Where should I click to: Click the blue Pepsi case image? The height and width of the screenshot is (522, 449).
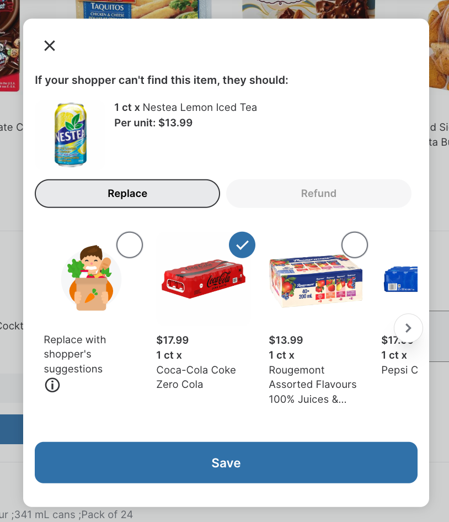click(x=401, y=279)
